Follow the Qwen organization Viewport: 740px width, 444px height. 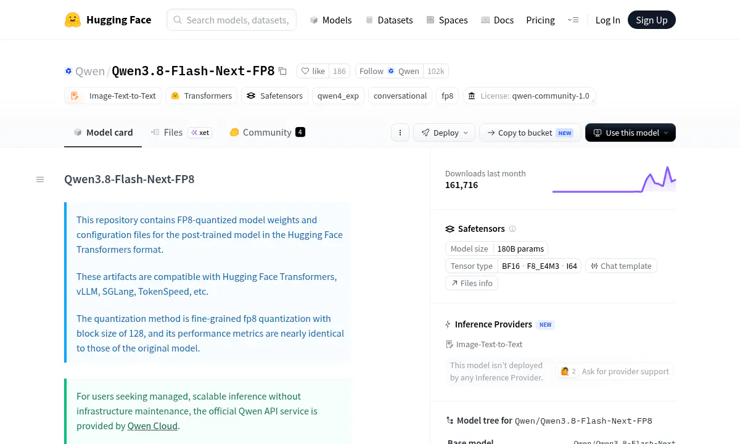point(390,71)
